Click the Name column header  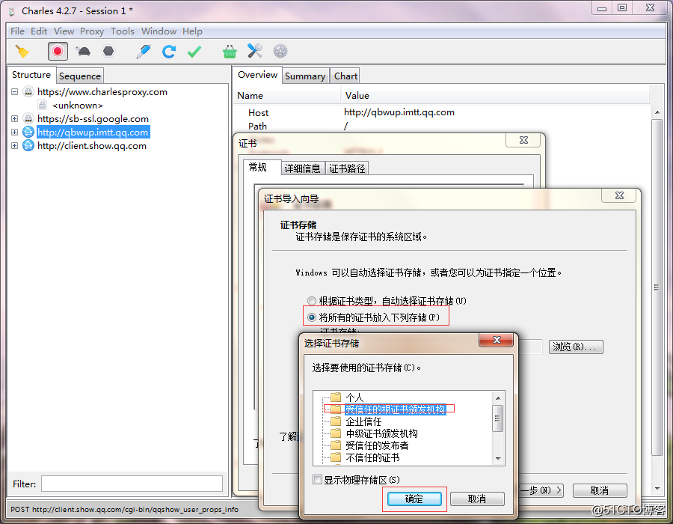point(288,95)
